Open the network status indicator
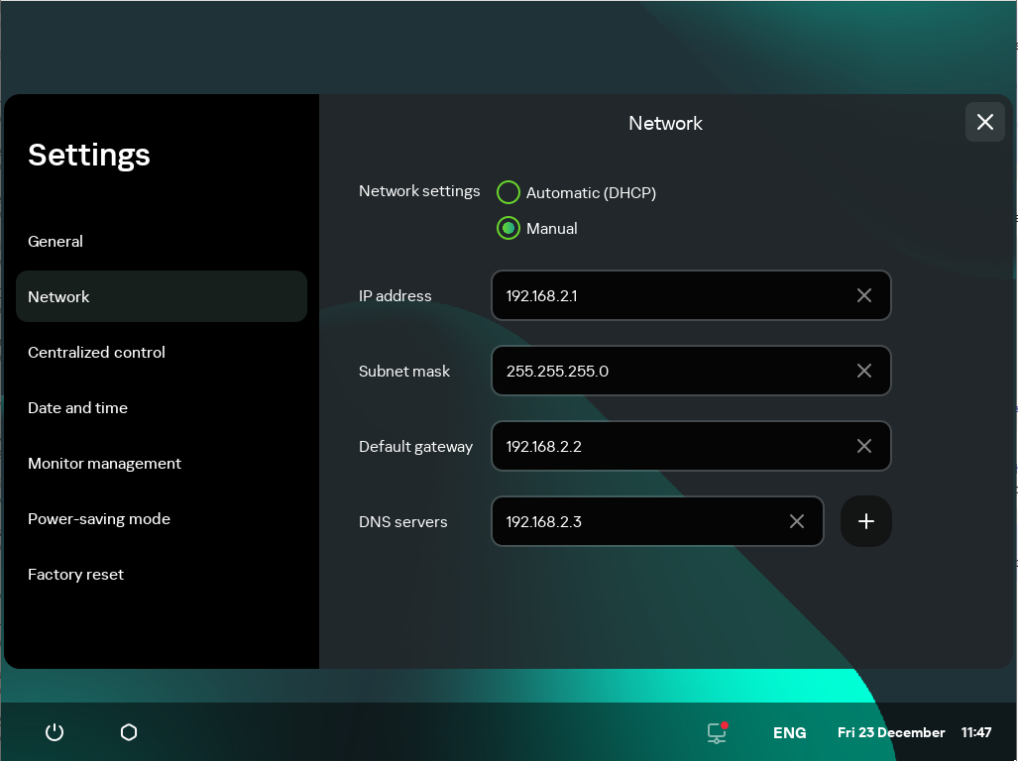The image size is (1018, 761). [716, 732]
